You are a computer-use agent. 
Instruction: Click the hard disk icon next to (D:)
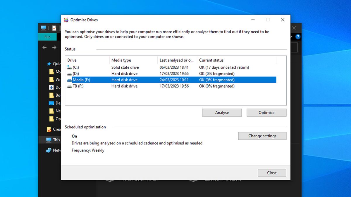[69, 74]
